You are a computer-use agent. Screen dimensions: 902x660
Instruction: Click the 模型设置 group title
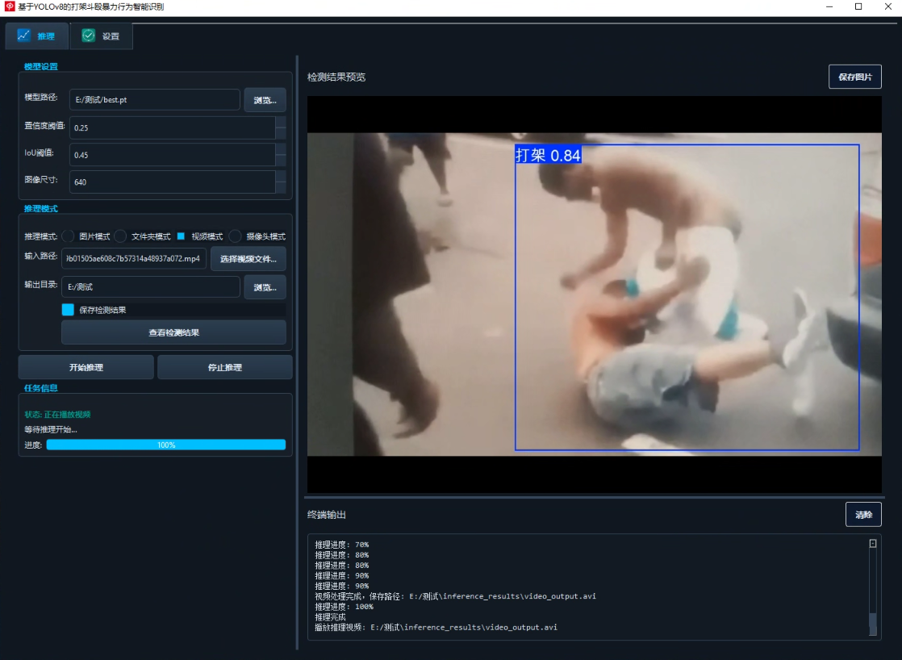point(41,66)
